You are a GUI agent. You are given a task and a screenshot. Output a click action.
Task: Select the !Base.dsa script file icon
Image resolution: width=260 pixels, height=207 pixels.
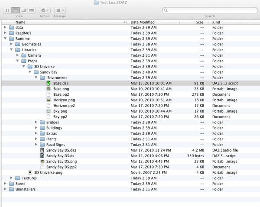click(49, 83)
